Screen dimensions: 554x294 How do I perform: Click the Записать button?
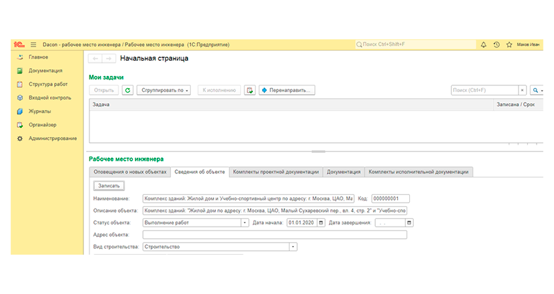(109, 185)
